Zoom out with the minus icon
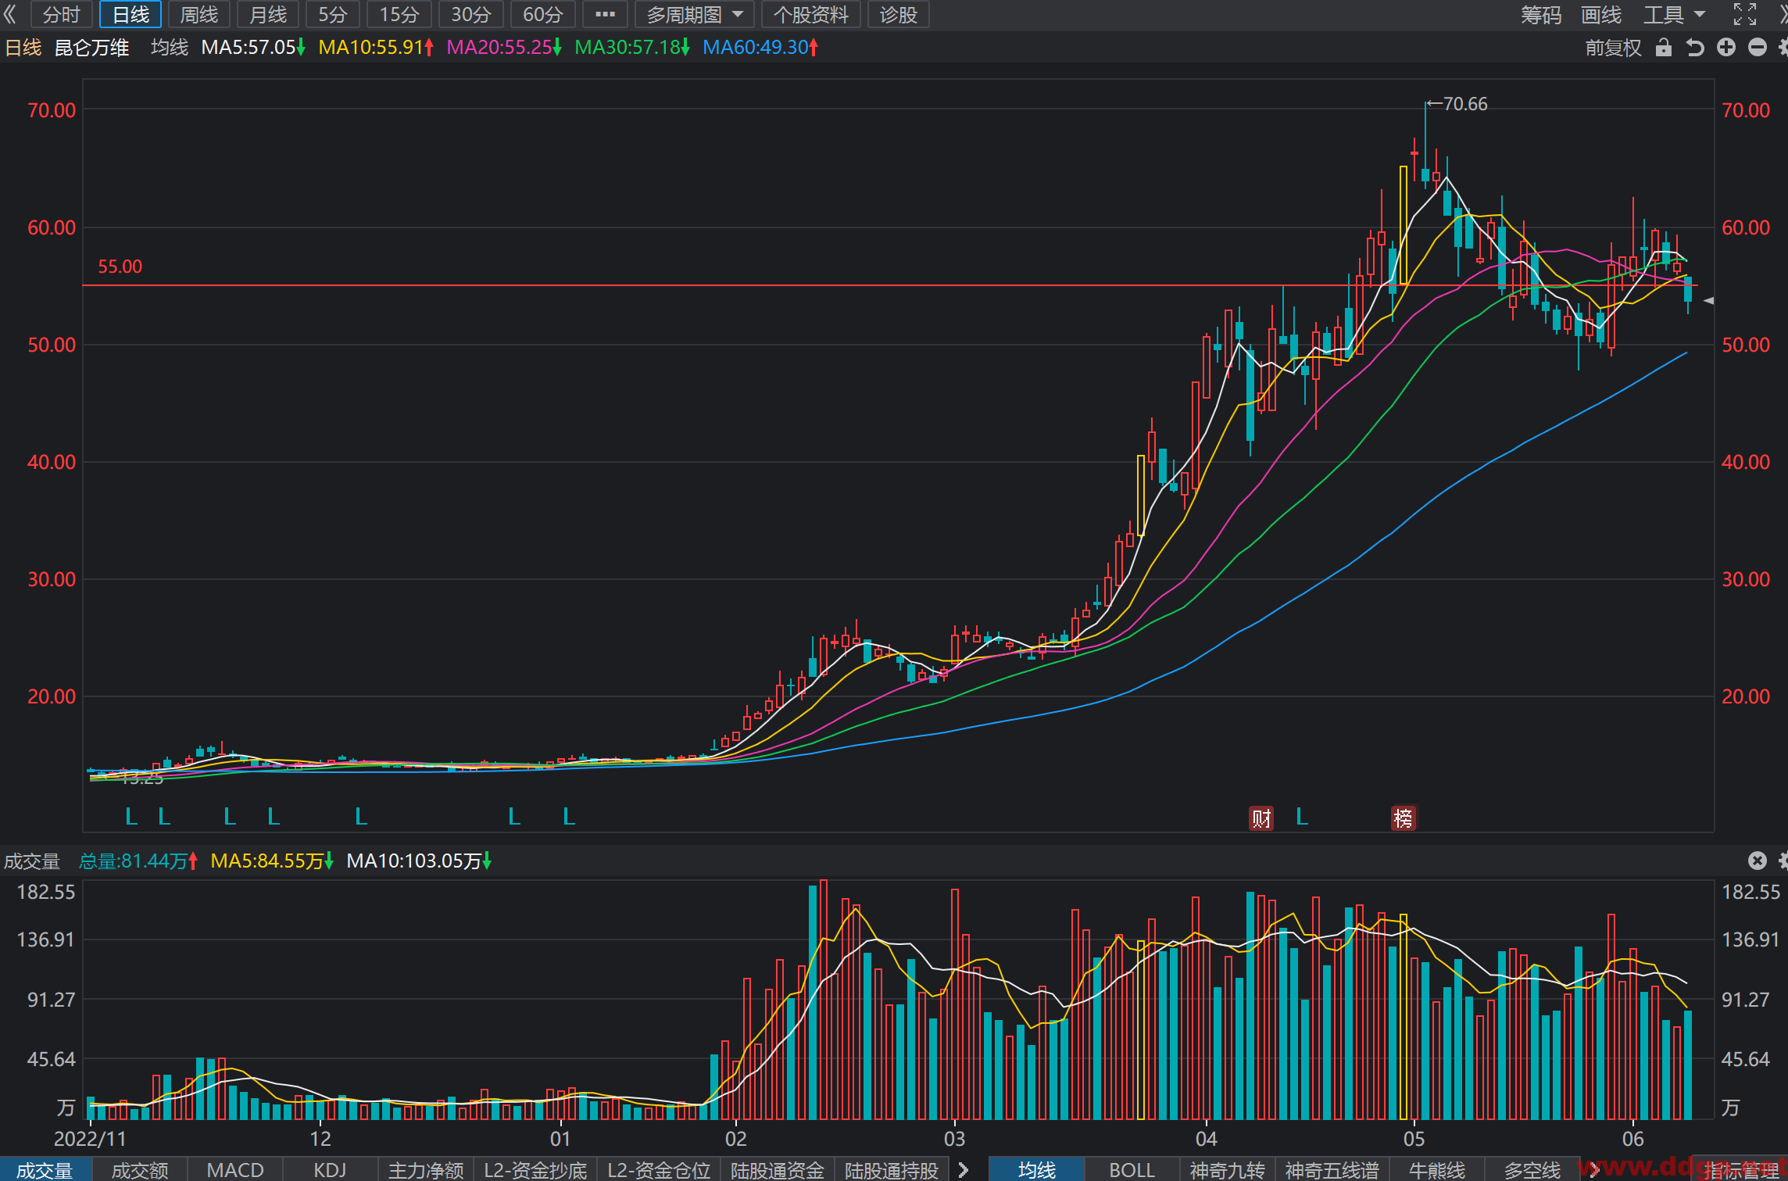The height and width of the screenshot is (1181, 1788). pyautogui.click(x=1758, y=48)
